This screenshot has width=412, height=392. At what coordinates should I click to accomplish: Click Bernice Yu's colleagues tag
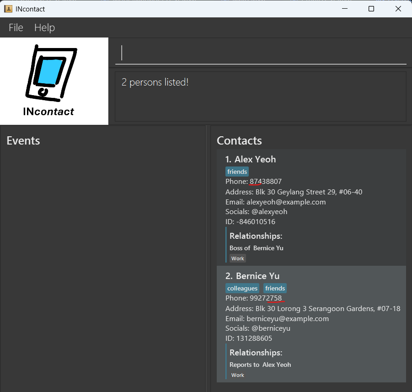(242, 288)
